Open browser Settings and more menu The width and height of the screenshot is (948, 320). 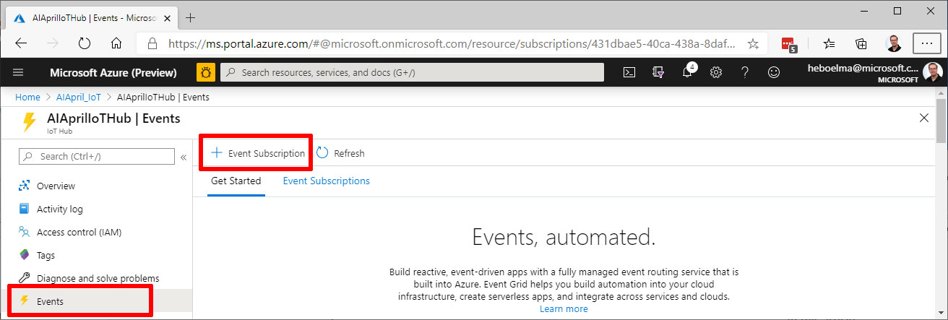coord(926,43)
